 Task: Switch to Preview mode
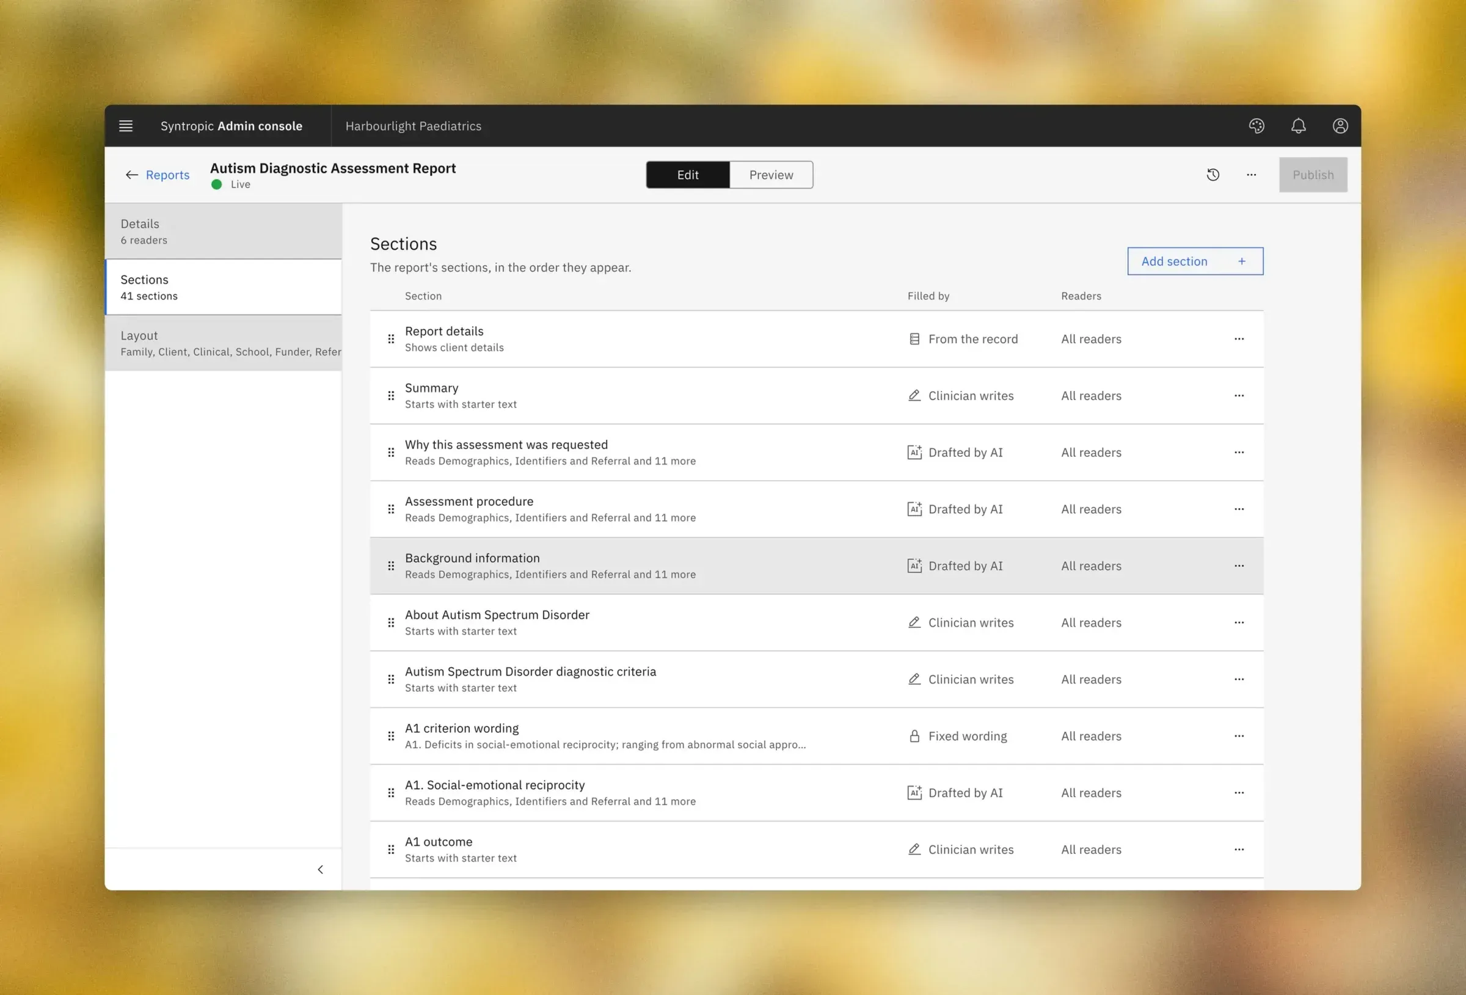tap(771, 175)
